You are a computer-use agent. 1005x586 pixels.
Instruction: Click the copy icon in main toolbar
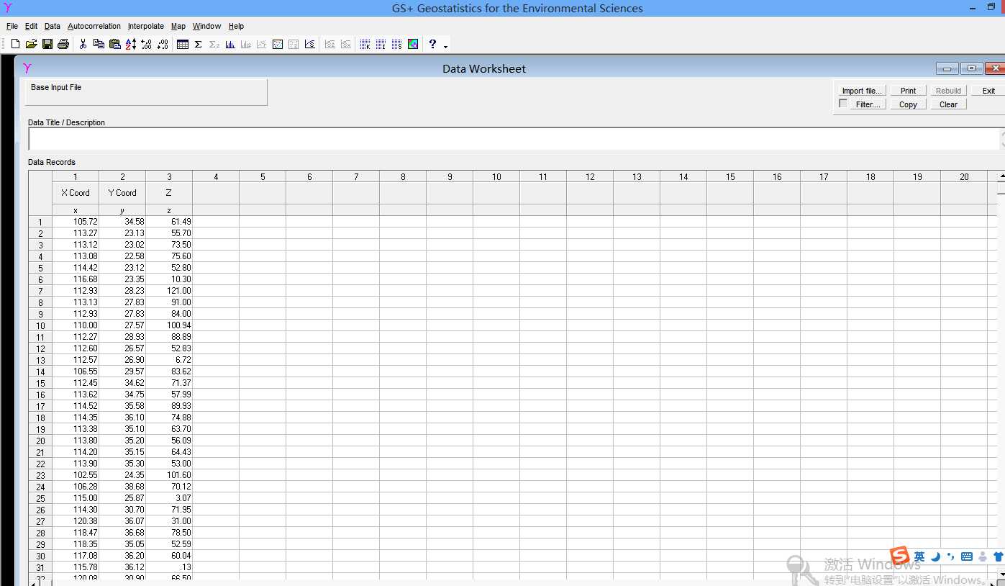tap(99, 44)
